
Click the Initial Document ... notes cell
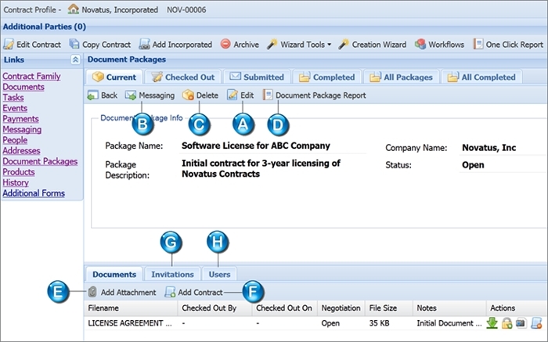449,323
